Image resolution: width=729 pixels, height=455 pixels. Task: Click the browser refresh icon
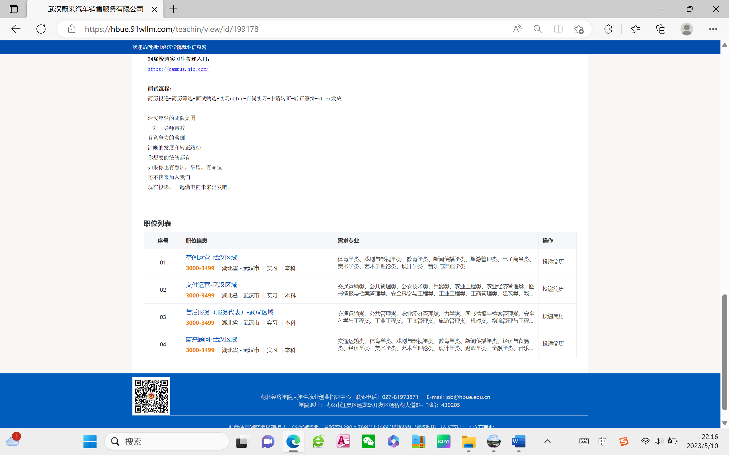pos(41,29)
